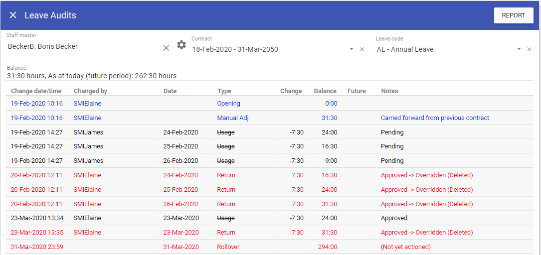541x255 pixels.
Task: Open staff master settings gear icon
Action: [x=181, y=45]
